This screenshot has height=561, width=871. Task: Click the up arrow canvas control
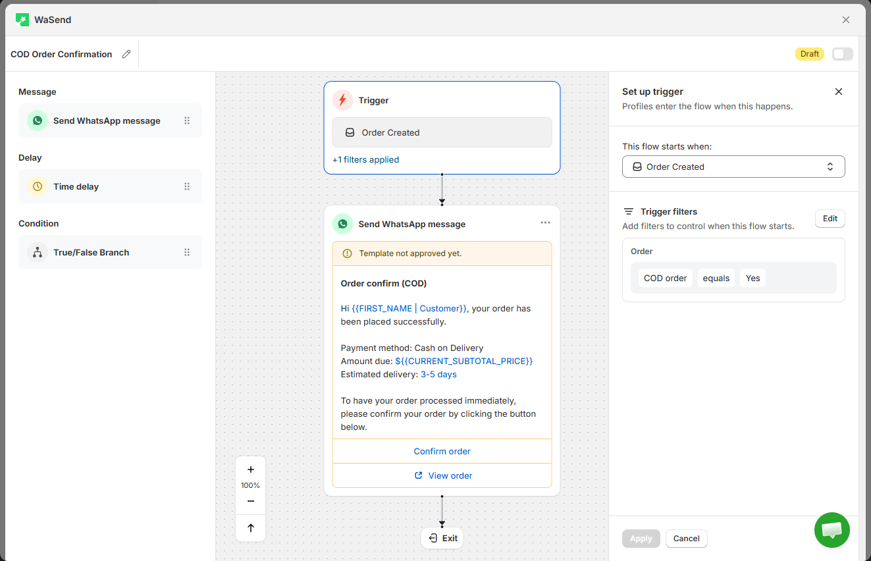[x=251, y=528]
